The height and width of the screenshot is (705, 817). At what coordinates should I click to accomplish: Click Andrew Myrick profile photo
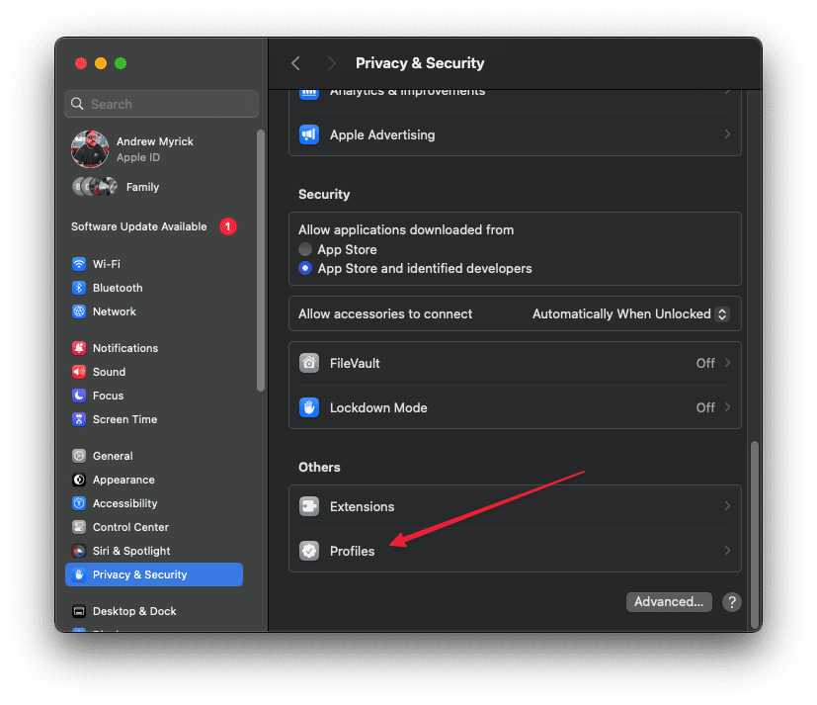(x=90, y=149)
